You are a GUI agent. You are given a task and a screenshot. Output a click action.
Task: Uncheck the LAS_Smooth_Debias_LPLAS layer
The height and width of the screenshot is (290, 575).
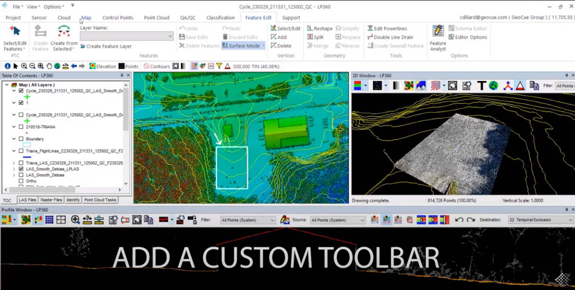point(21,169)
